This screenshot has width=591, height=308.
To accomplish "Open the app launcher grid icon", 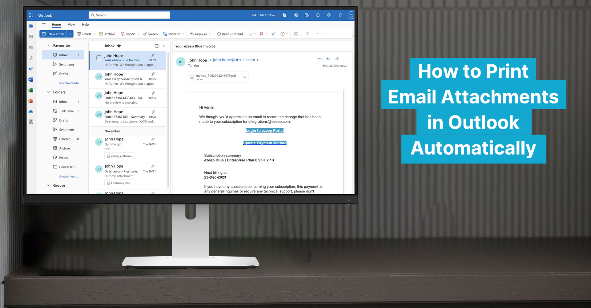I will pos(31,15).
